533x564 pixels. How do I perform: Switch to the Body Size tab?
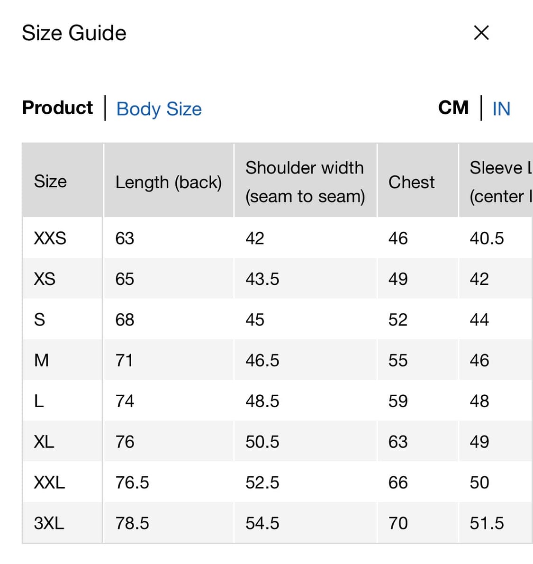(159, 109)
